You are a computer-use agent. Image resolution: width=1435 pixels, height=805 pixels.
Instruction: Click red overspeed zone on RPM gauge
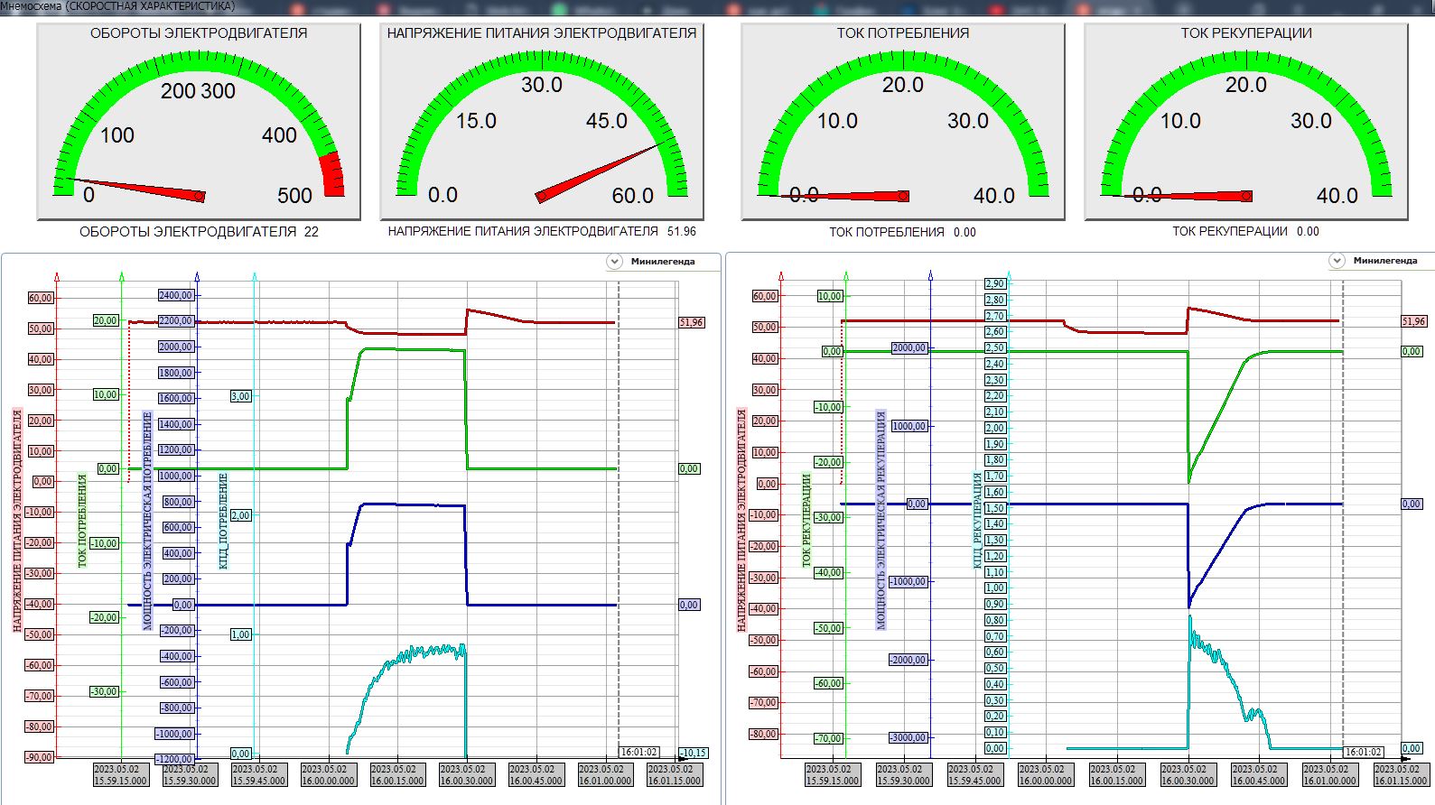coord(333,174)
